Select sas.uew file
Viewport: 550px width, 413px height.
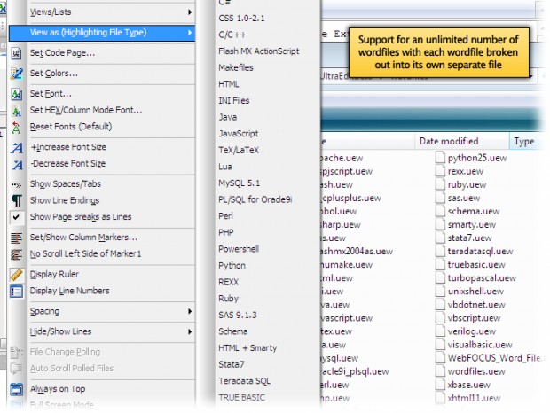(464, 198)
